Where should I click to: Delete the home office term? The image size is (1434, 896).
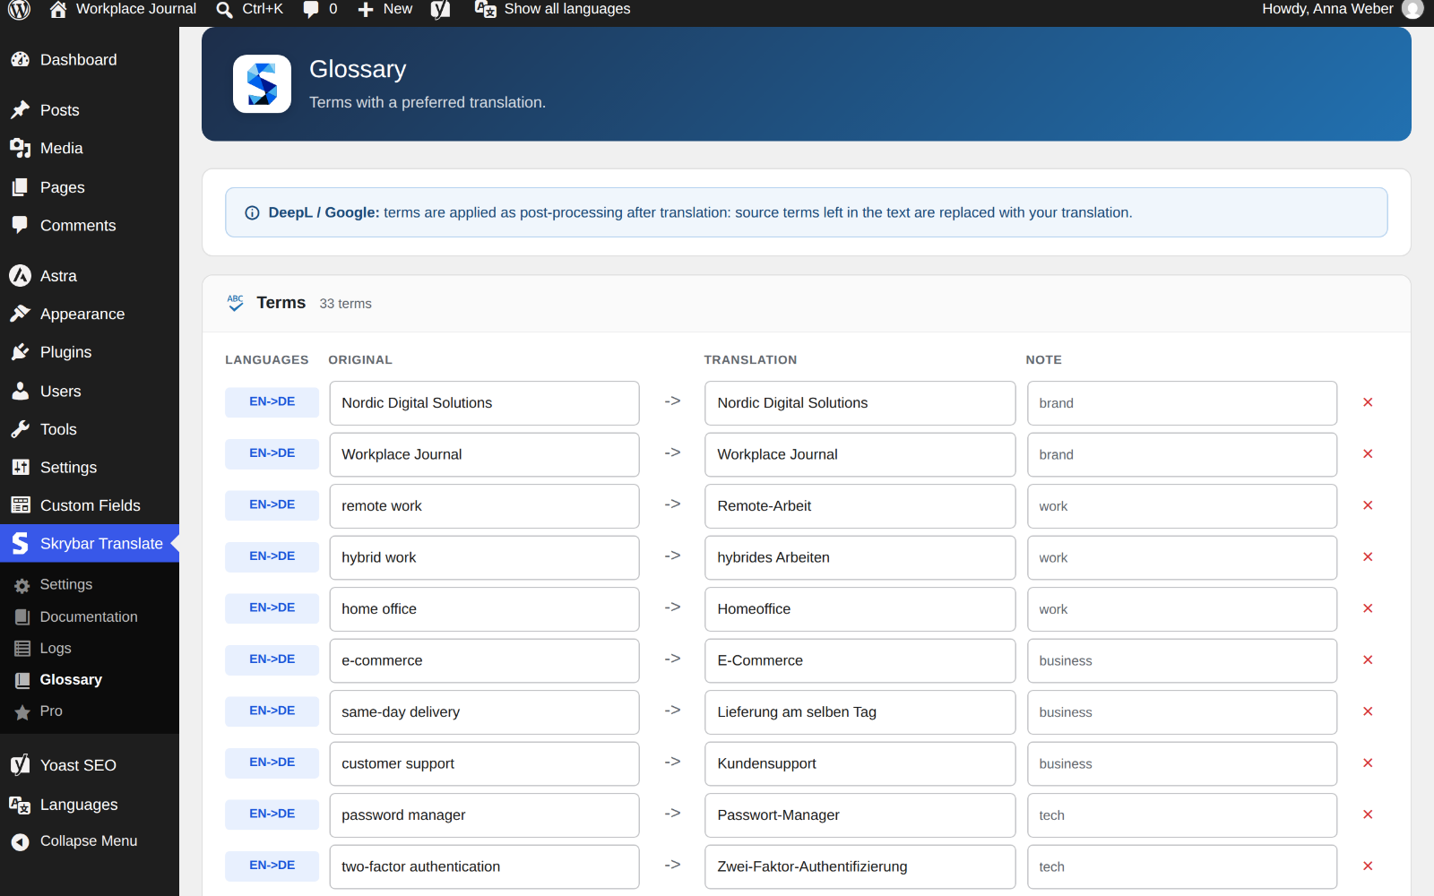[1368, 608]
